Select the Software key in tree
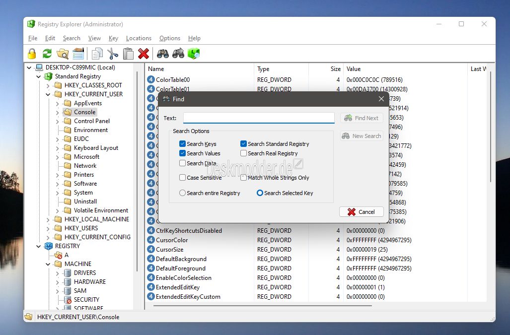This screenshot has height=335, width=510. coord(85,184)
